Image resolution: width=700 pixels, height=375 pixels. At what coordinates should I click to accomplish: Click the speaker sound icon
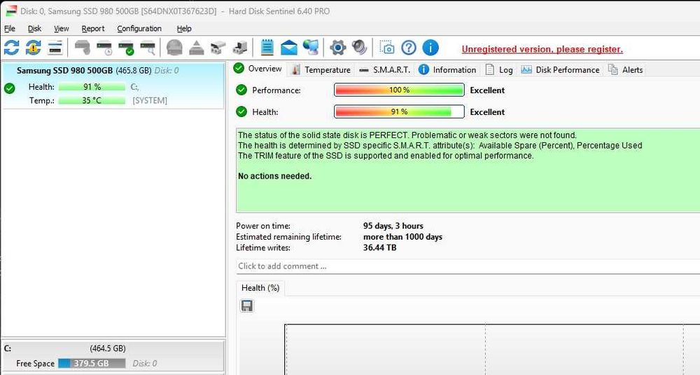359,48
